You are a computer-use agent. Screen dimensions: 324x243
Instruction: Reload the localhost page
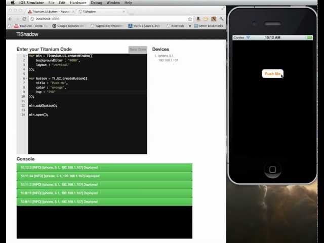[24, 19]
